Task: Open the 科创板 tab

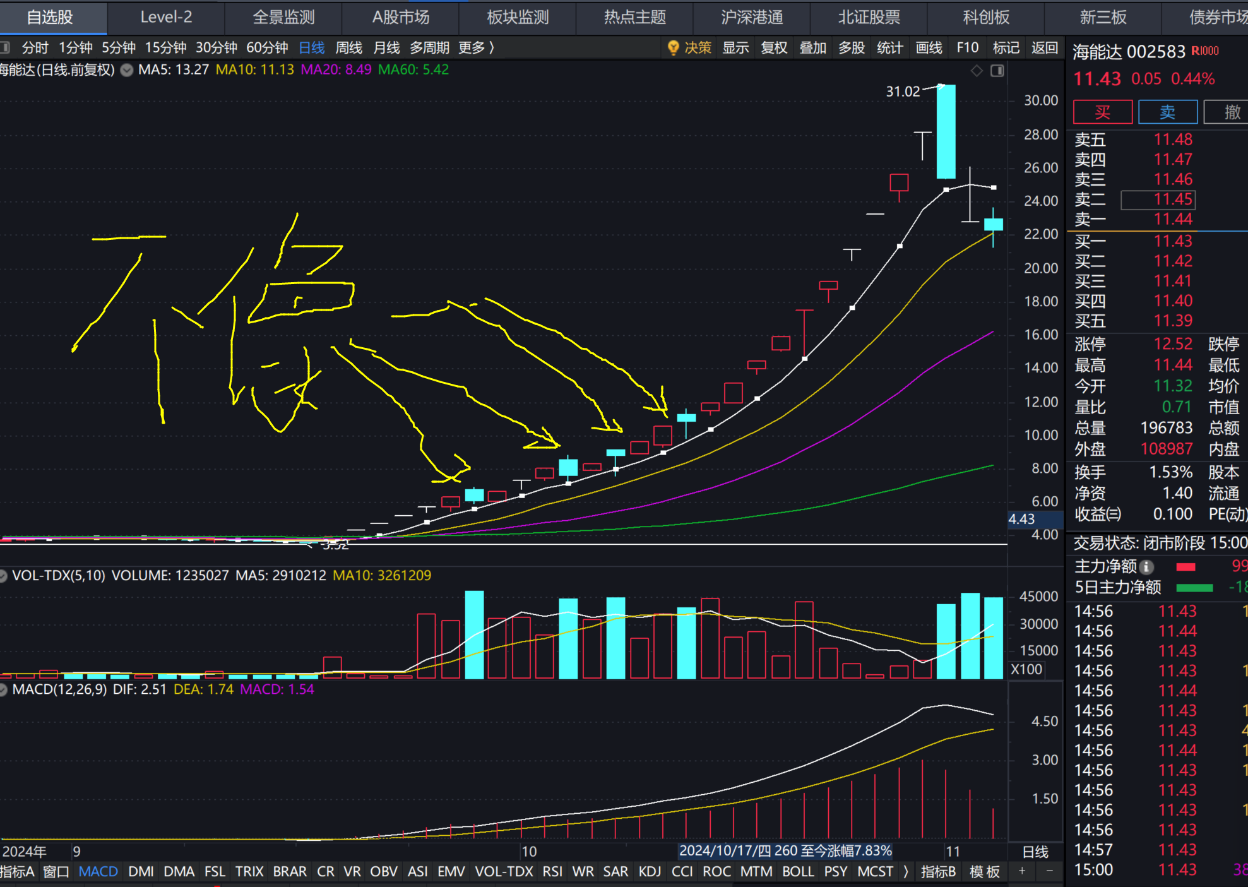Action: (986, 17)
